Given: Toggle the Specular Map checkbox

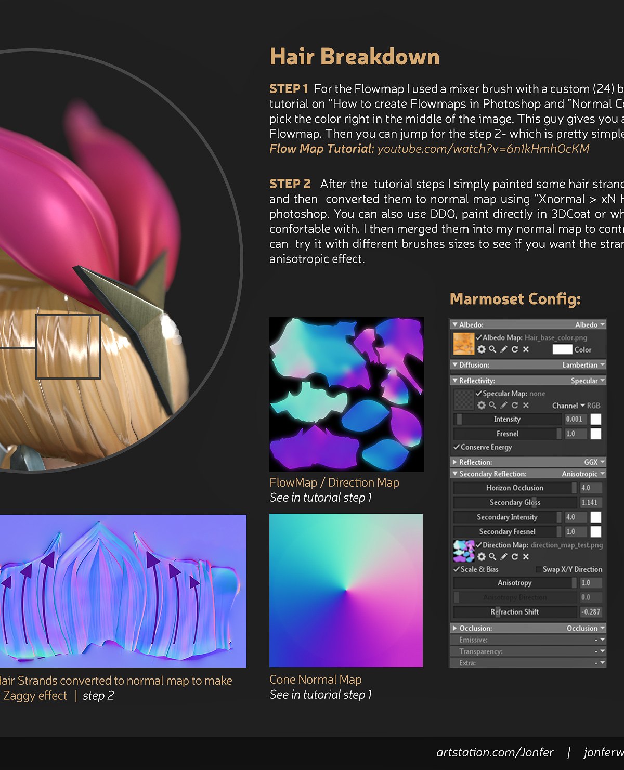Looking at the screenshot, I should tap(479, 393).
